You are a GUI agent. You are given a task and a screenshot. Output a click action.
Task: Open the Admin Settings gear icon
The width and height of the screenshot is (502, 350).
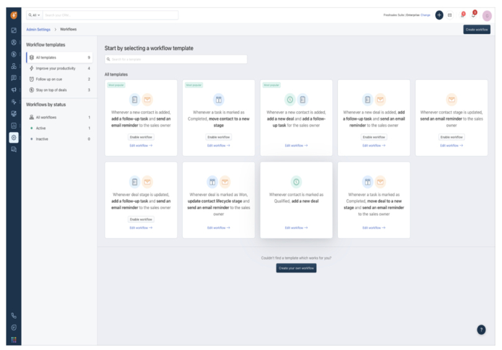[x=14, y=137]
